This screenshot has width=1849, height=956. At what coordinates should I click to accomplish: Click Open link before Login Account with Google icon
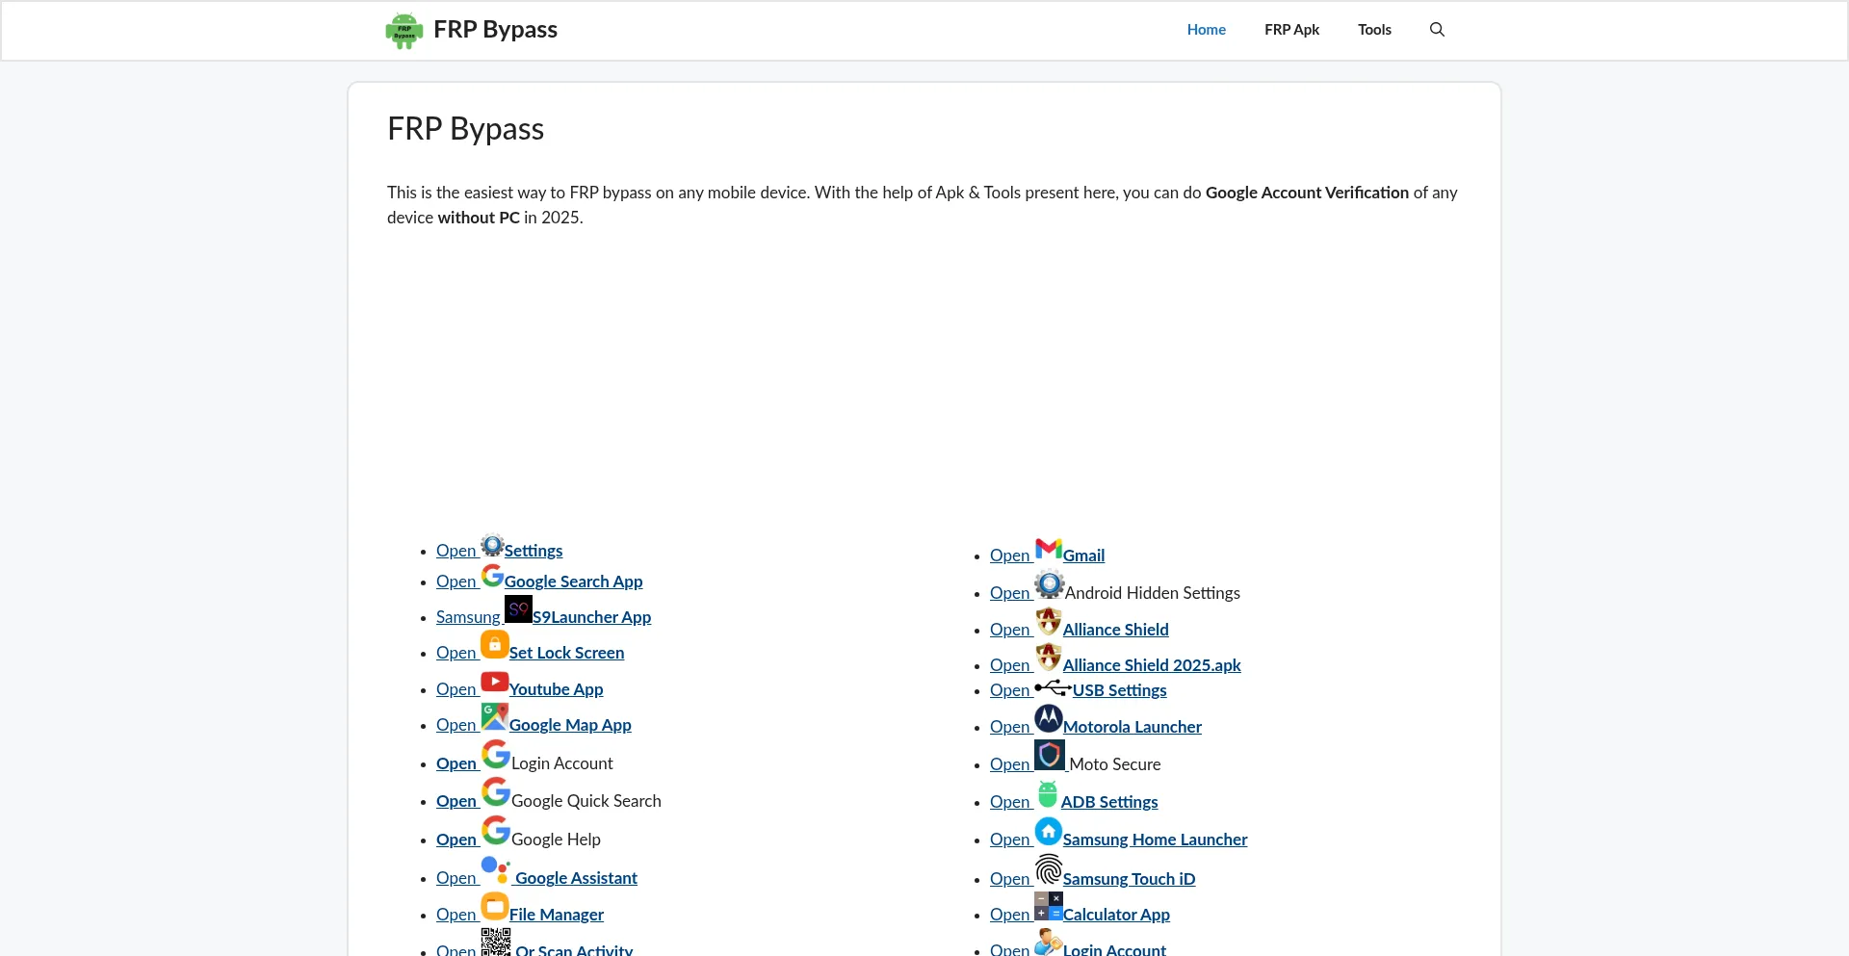pyautogui.click(x=456, y=763)
